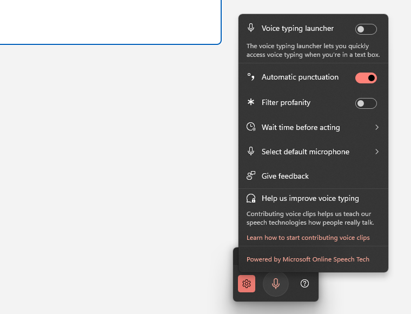Open voice typing help question mark

304,284
